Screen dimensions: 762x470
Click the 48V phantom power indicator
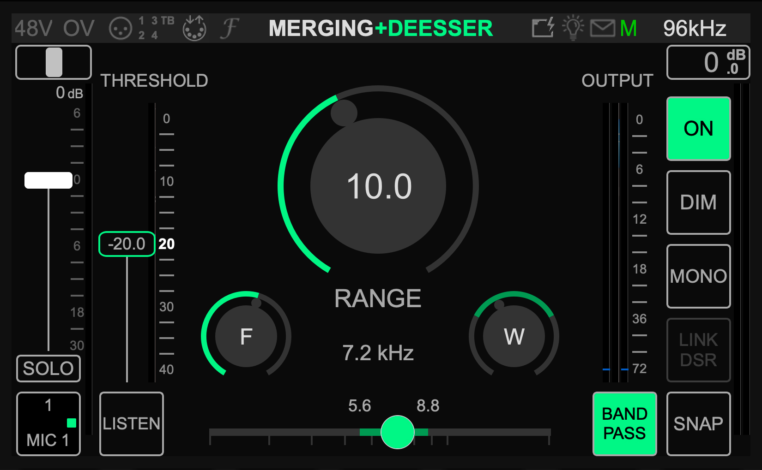pyautogui.click(x=33, y=28)
